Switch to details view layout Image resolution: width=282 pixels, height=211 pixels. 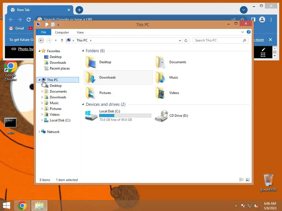[241, 180]
